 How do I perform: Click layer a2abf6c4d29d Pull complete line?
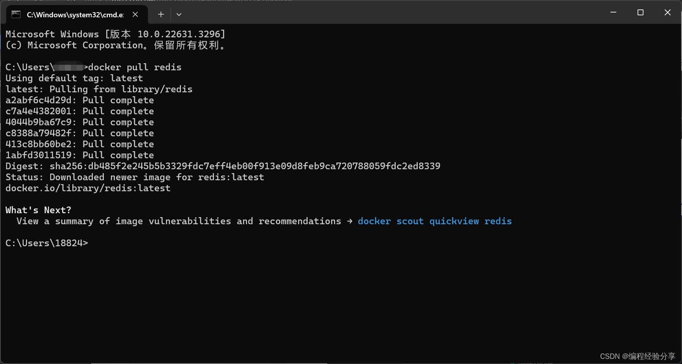pyautogui.click(x=80, y=100)
